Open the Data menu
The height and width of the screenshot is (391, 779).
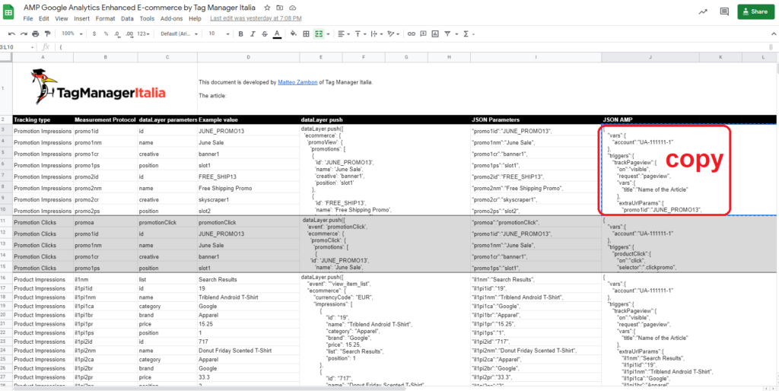coord(127,18)
